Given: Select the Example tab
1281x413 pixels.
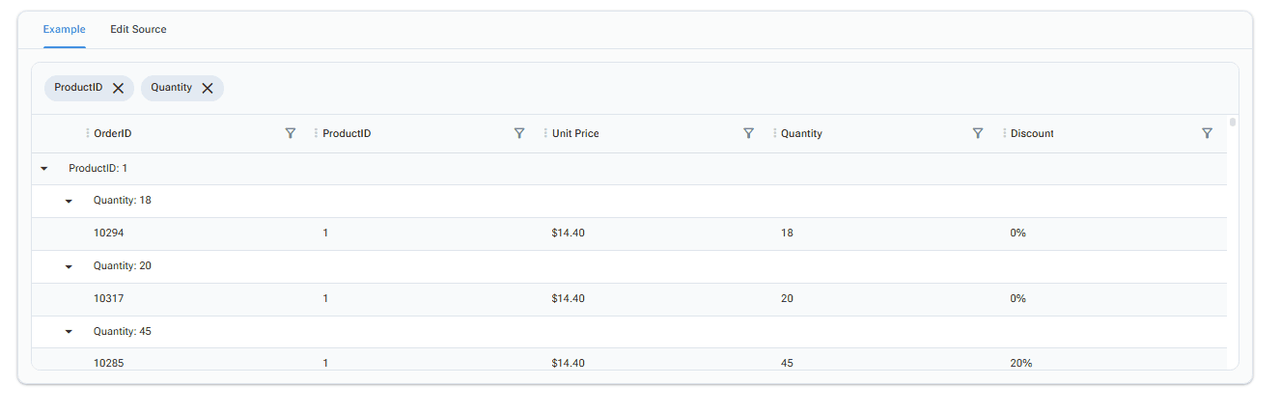Looking at the screenshot, I should pyautogui.click(x=64, y=30).
